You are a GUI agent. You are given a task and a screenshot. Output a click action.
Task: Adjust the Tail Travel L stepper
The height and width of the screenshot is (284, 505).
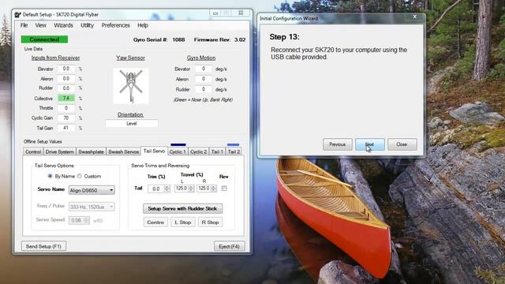pyautogui.click(x=191, y=189)
